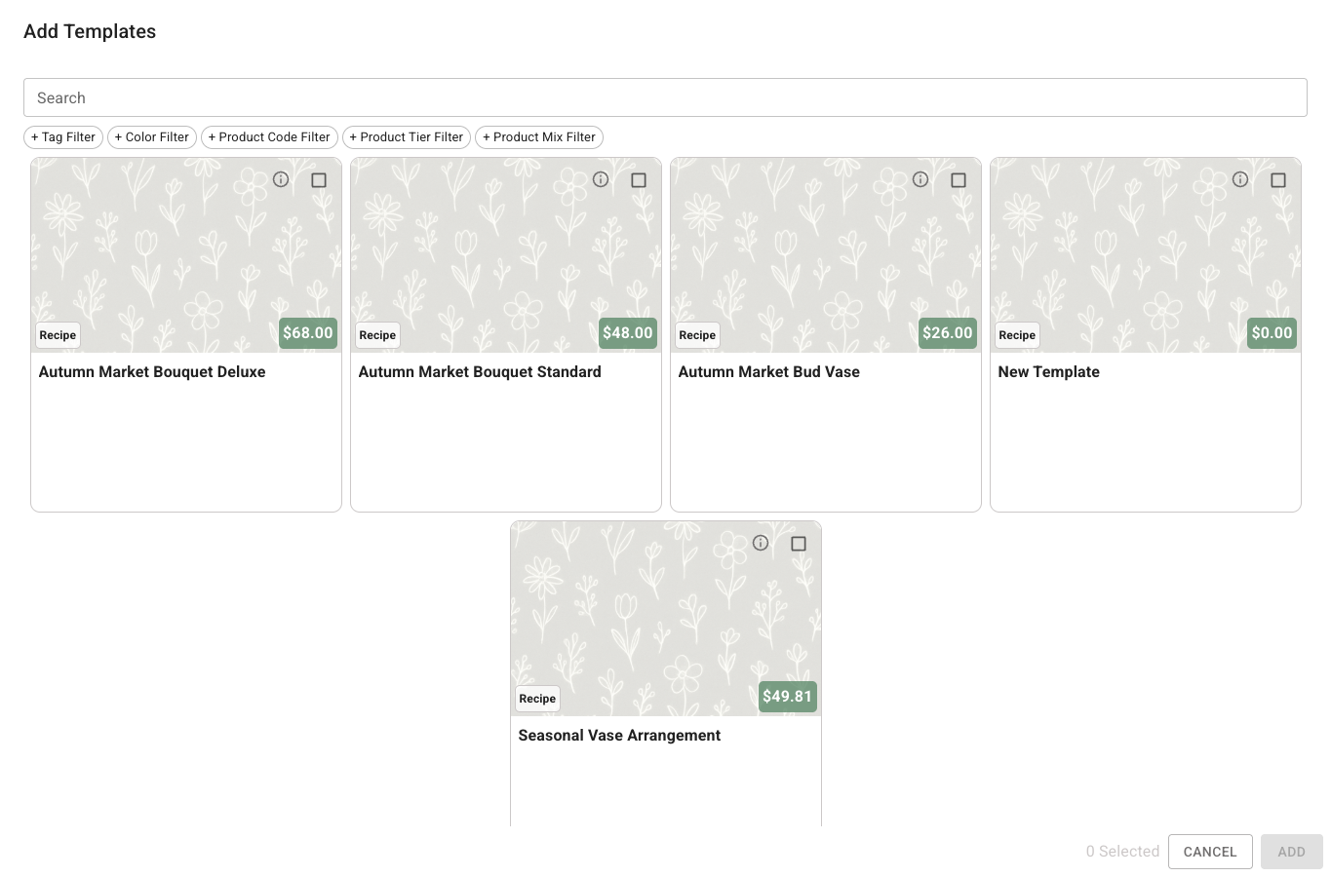The image size is (1331, 877).
Task: Click the Cancel button
Action: [1210, 852]
